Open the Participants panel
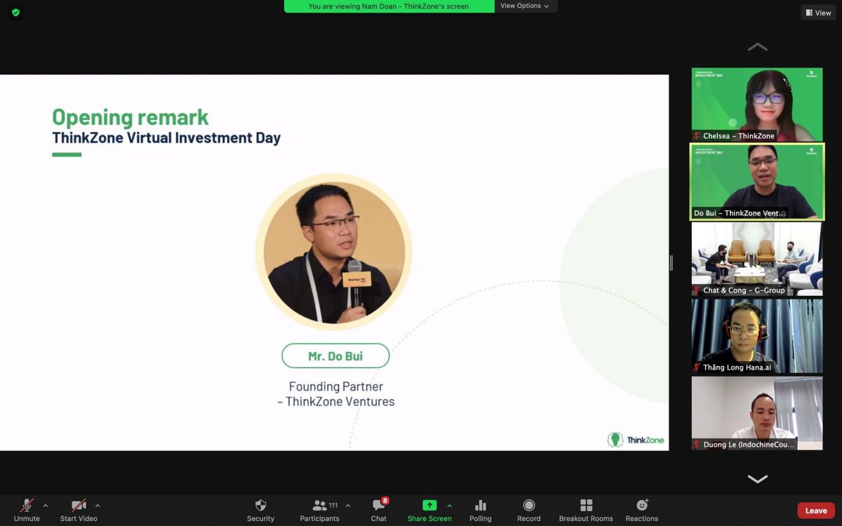The width and height of the screenshot is (842, 526). [x=320, y=511]
